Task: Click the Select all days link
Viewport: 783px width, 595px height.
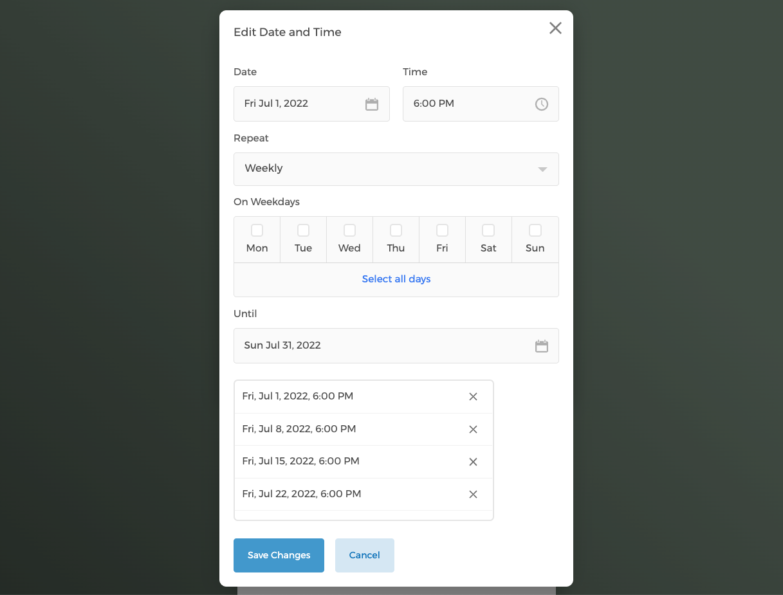Action: [396, 279]
